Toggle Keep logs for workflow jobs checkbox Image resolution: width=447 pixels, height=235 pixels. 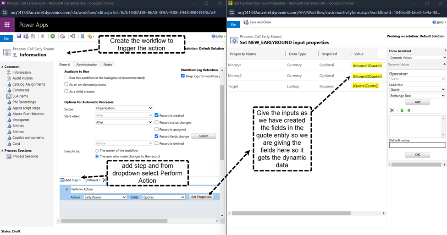(183, 76)
